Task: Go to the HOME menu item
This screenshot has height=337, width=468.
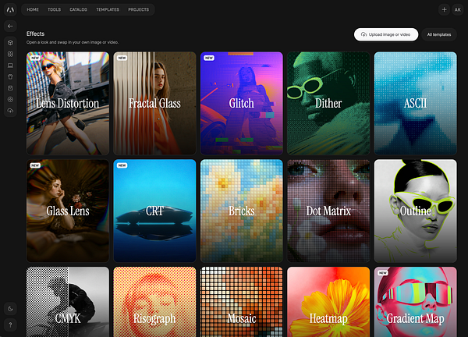Action: (33, 9)
